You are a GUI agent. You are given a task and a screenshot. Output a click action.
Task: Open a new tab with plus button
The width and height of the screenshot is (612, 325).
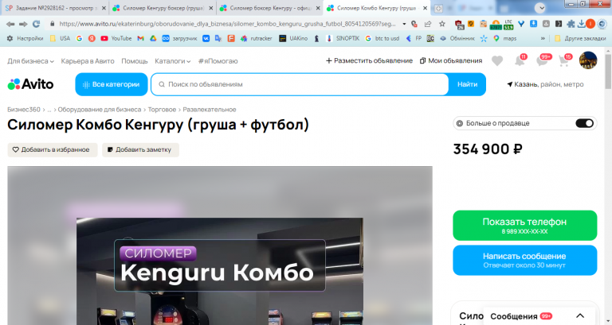pyautogui.click(x=438, y=8)
